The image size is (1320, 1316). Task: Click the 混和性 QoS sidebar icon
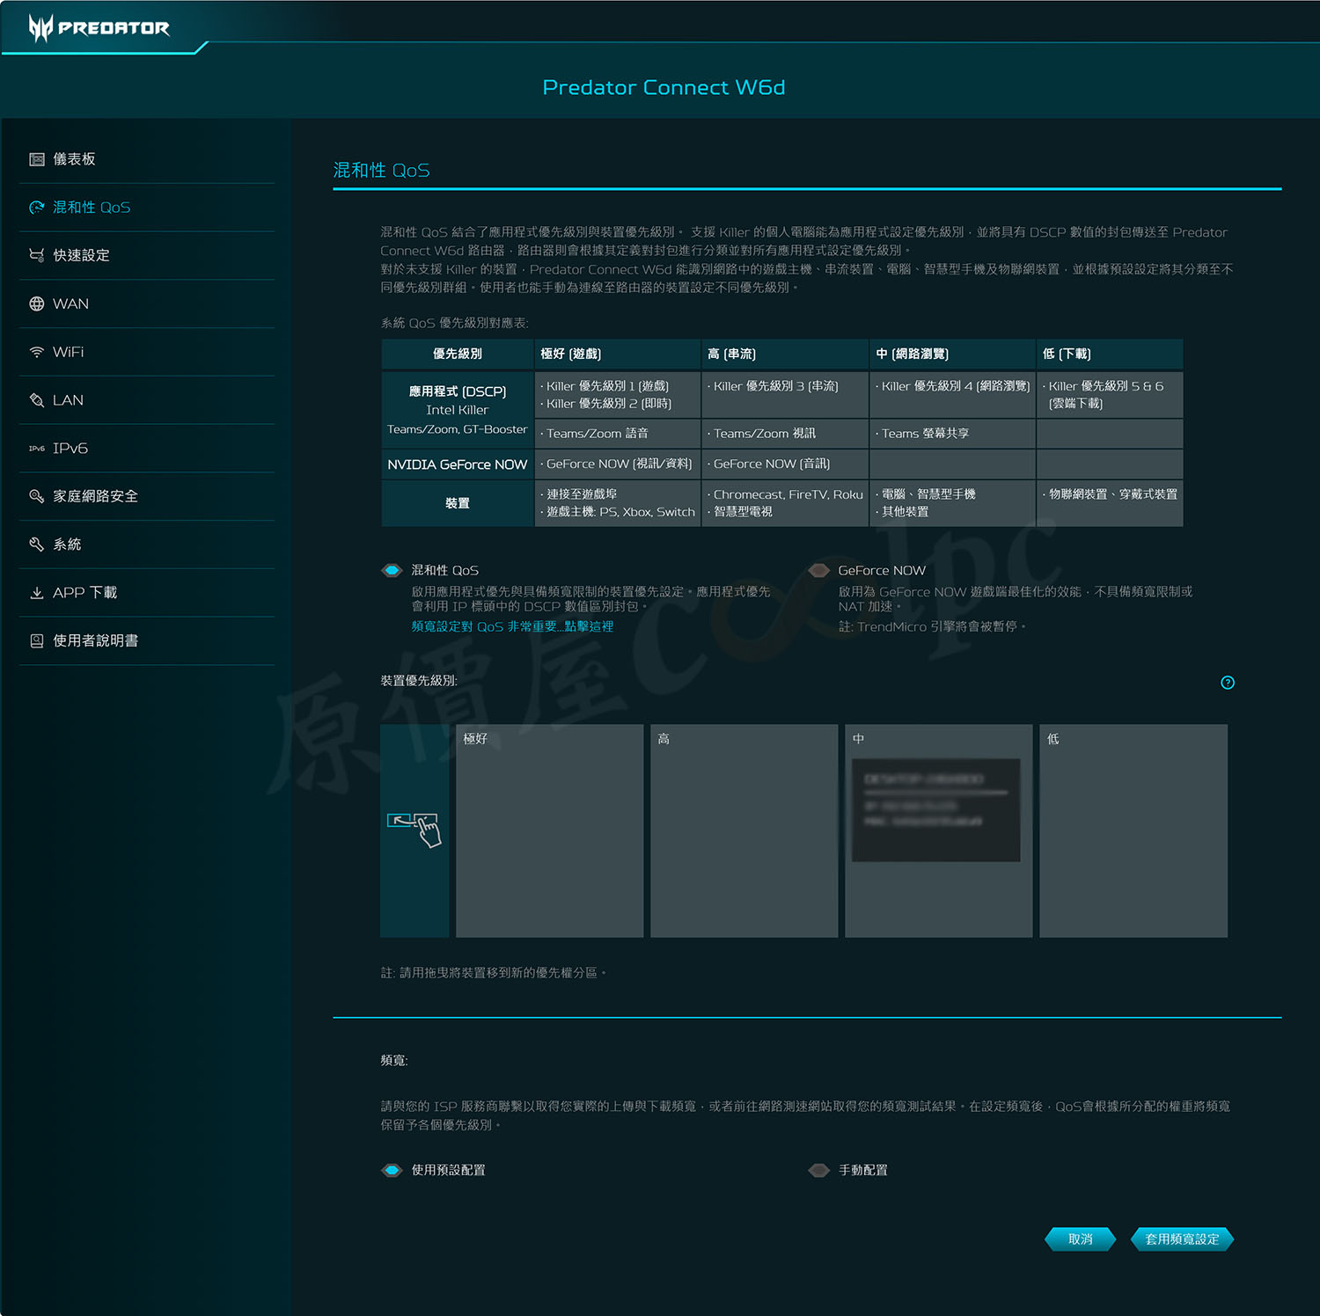point(37,208)
